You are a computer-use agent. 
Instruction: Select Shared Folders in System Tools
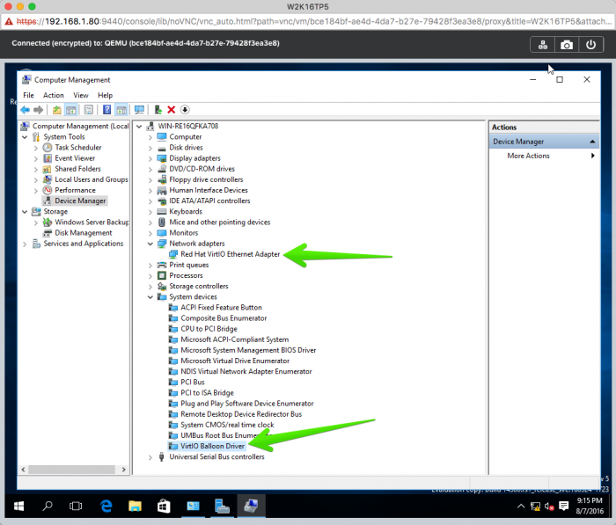pos(77,169)
